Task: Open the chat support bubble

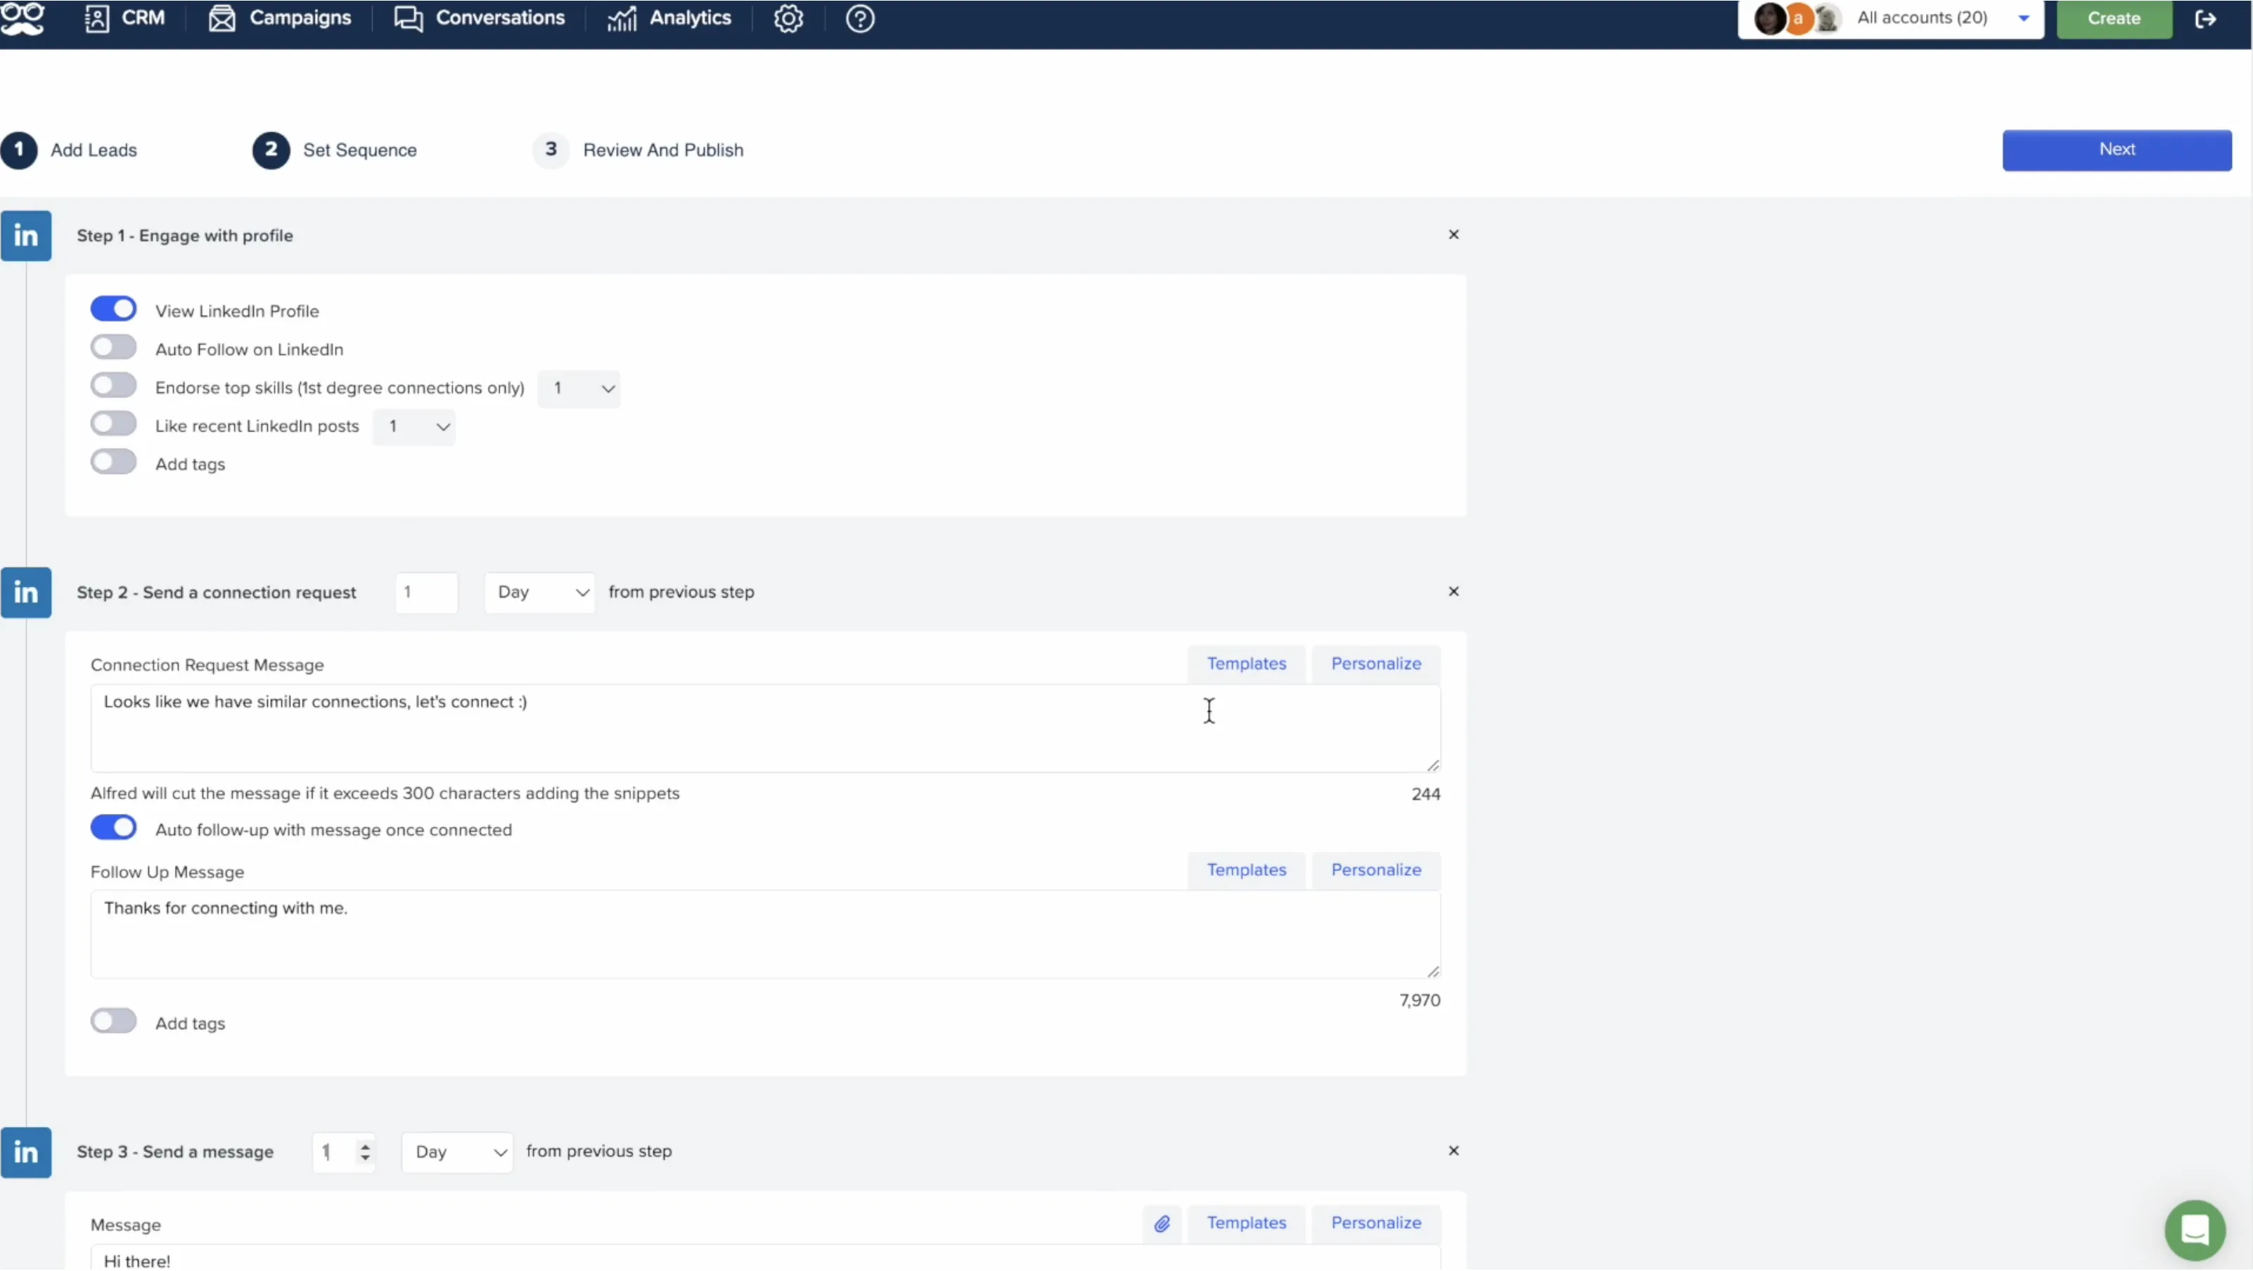Action: (x=2195, y=1229)
